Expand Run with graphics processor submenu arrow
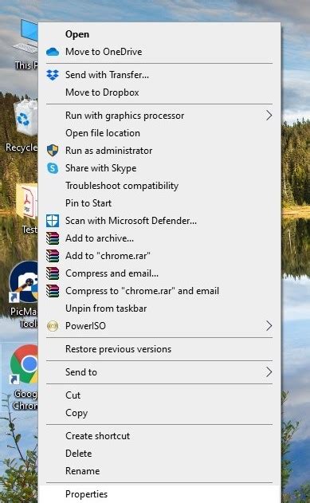Screen dimensions: 310x503 [269, 116]
